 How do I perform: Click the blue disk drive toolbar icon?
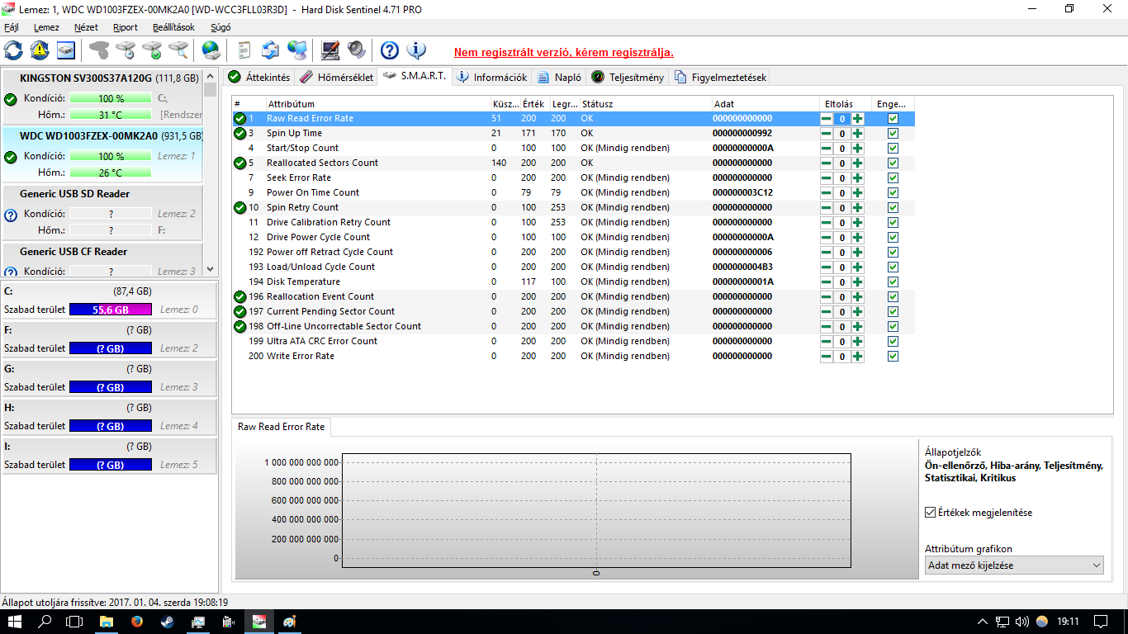pyautogui.click(x=66, y=50)
